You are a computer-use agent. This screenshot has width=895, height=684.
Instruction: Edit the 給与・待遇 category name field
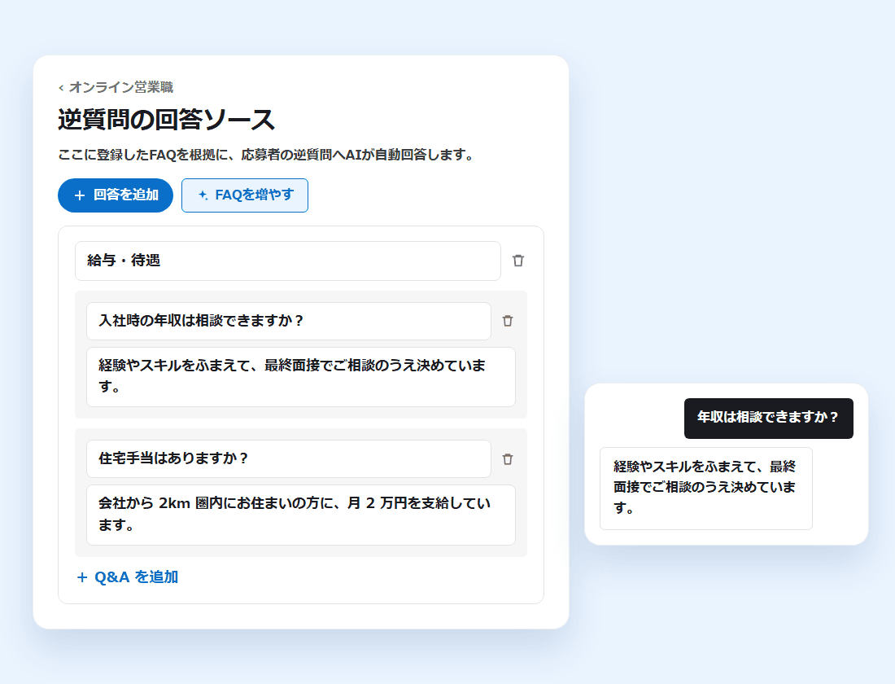(x=288, y=261)
